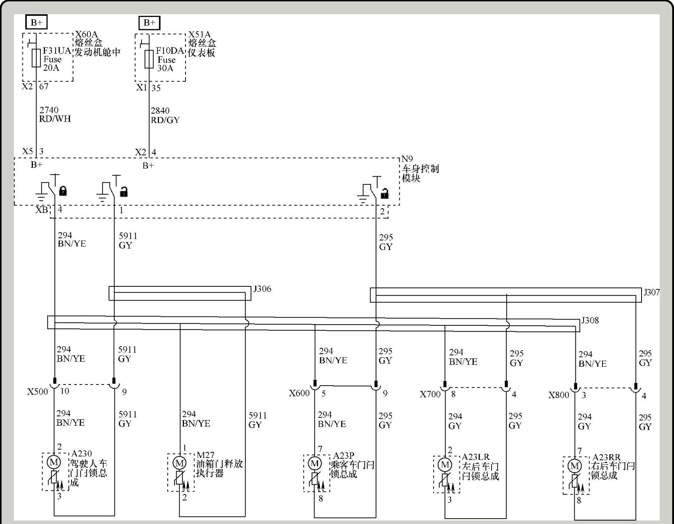Click connector X600 pin 5 terminal
This screenshot has height=524, width=674.
(315, 385)
